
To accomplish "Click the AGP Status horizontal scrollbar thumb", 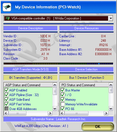I will (17, 113).
